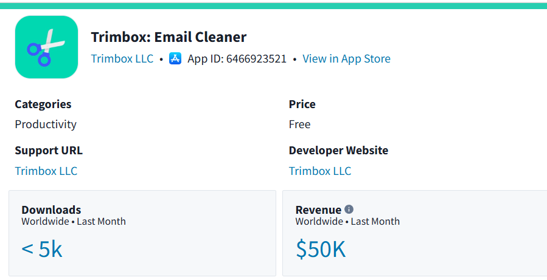
Task: Click the Developer Website label
Action: (x=338, y=151)
